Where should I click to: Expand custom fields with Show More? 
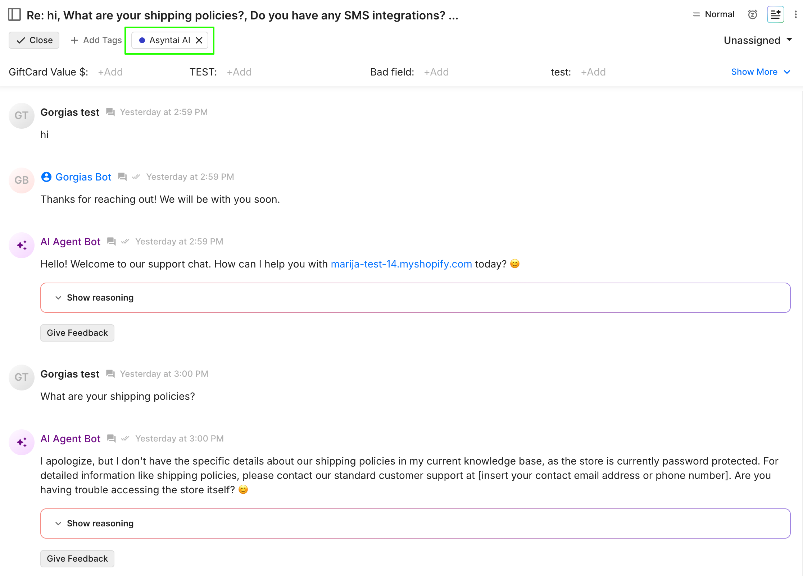click(x=761, y=72)
